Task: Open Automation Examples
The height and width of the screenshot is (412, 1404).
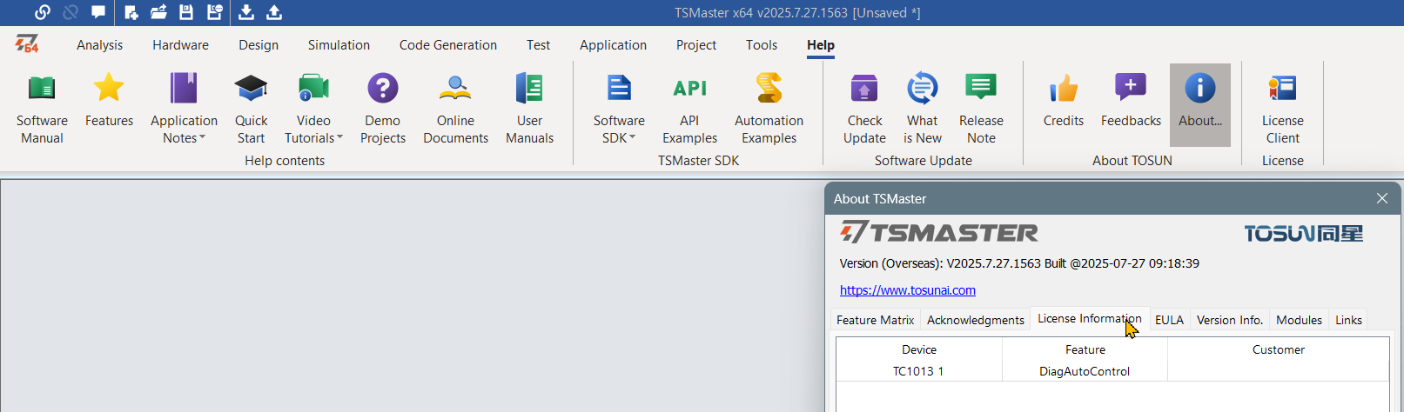Action: coord(769,109)
